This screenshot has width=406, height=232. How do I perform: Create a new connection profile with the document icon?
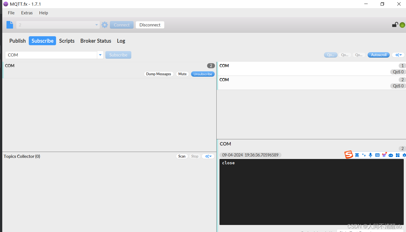(x=10, y=25)
